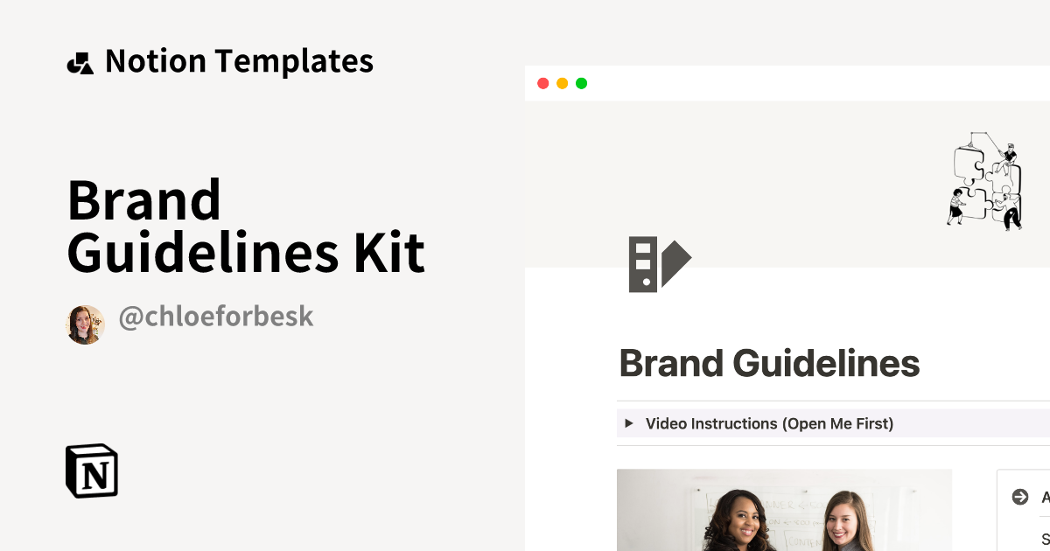This screenshot has height=551, width=1050.
Task: Click the photo of the two women
Action: click(784, 511)
